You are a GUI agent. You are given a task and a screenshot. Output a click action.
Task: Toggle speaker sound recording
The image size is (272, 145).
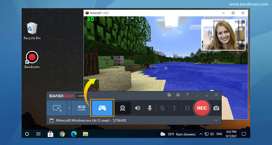(x=138, y=108)
